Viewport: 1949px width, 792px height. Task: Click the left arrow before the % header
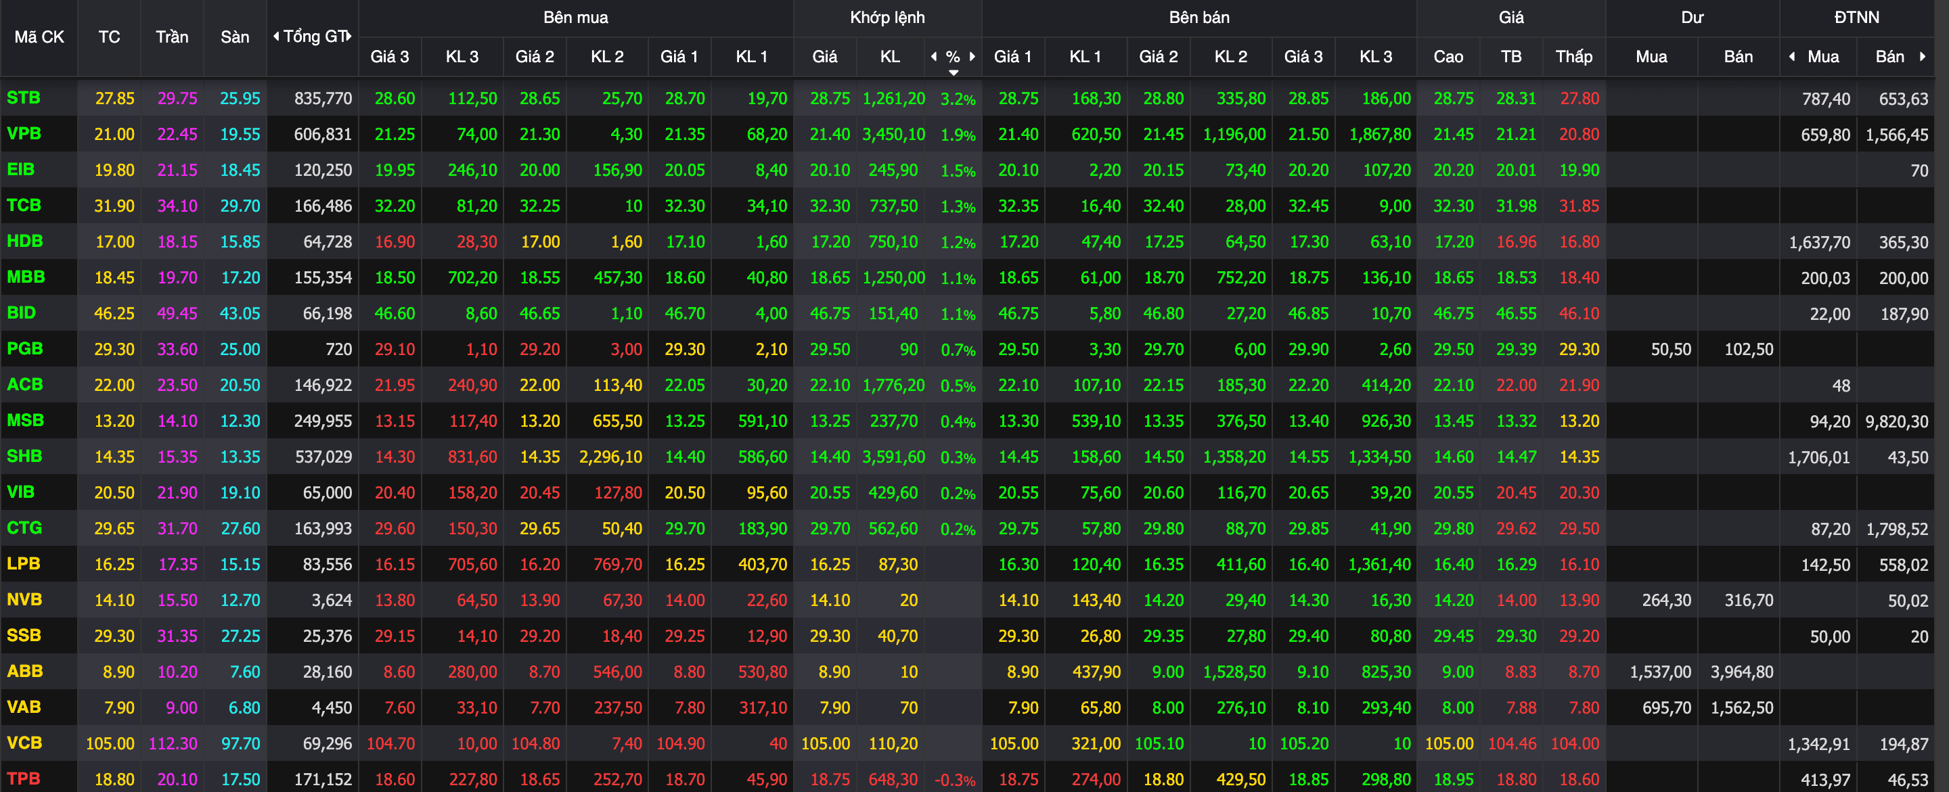point(934,56)
